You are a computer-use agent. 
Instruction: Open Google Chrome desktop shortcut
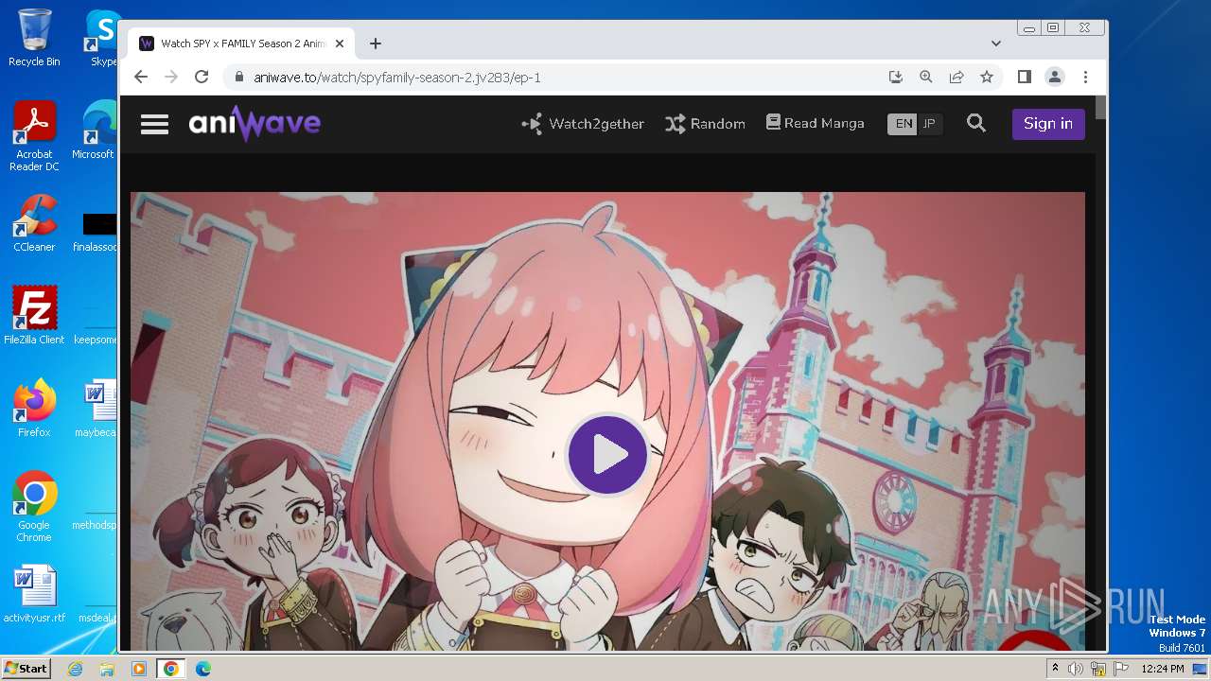coord(34,507)
